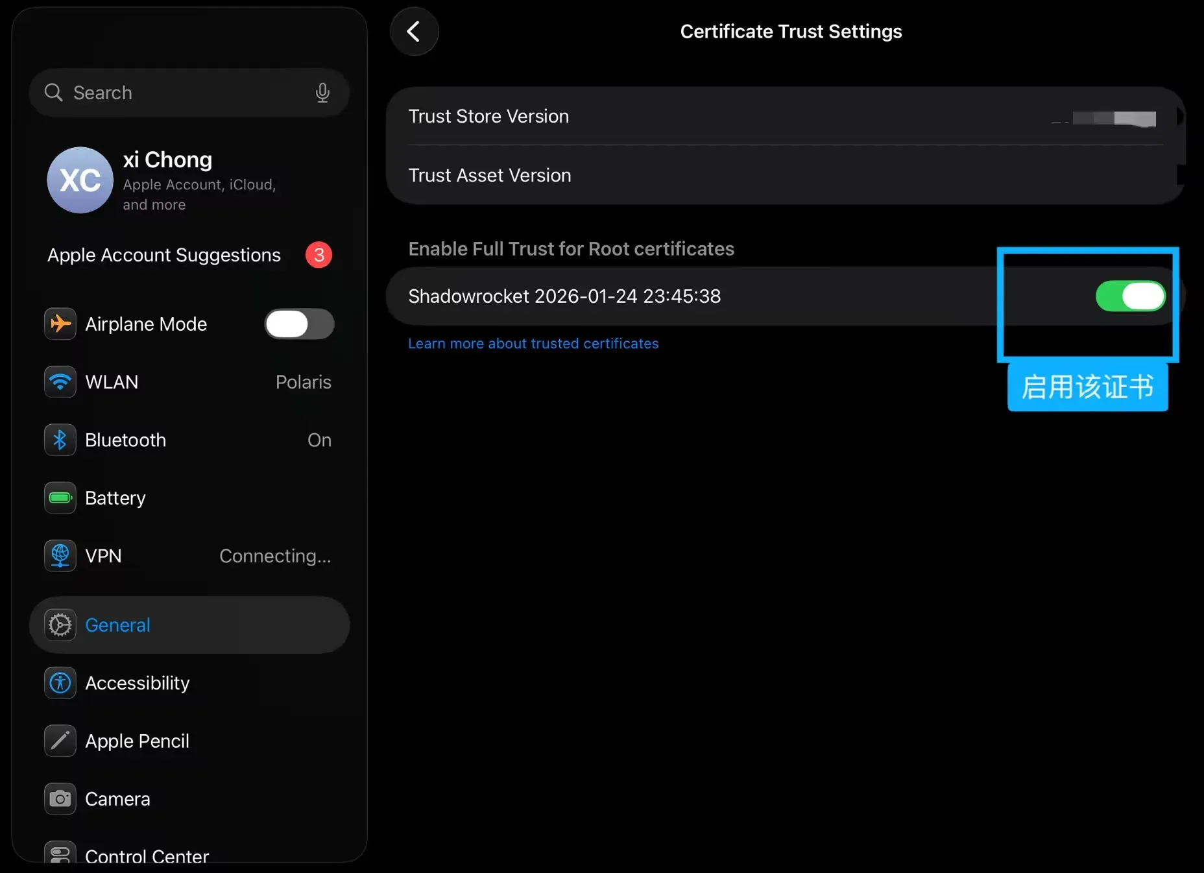
Task: Open Learn more about trusted certificates
Action: coord(533,344)
